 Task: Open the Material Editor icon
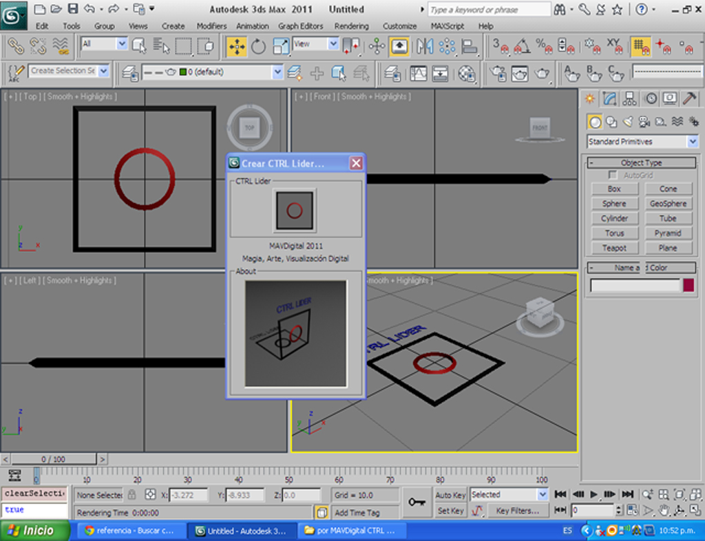[467, 73]
